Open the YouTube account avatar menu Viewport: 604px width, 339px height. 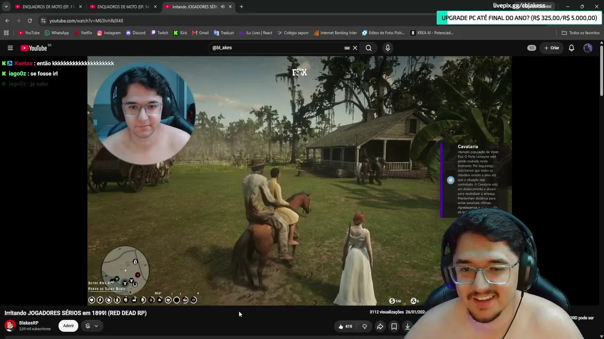point(587,48)
